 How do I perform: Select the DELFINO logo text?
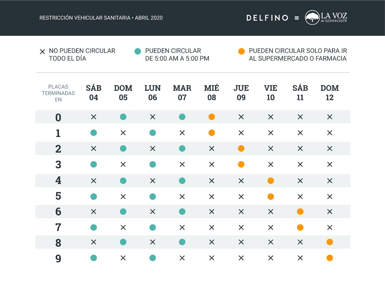(267, 18)
